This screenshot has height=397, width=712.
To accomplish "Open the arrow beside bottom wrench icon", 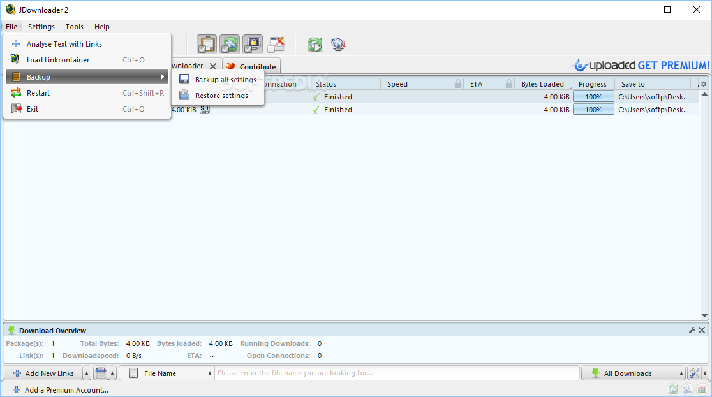I will [705, 373].
